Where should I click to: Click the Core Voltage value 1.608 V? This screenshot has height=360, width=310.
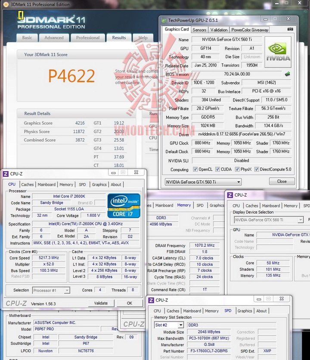point(93,216)
